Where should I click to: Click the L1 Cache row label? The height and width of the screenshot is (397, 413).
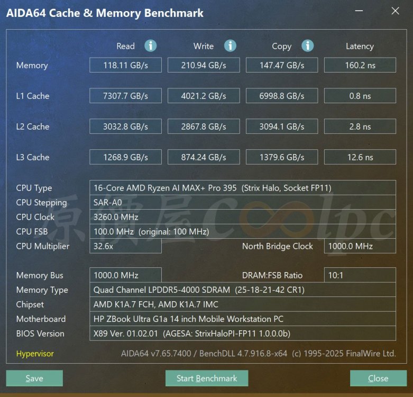click(x=33, y=96)
